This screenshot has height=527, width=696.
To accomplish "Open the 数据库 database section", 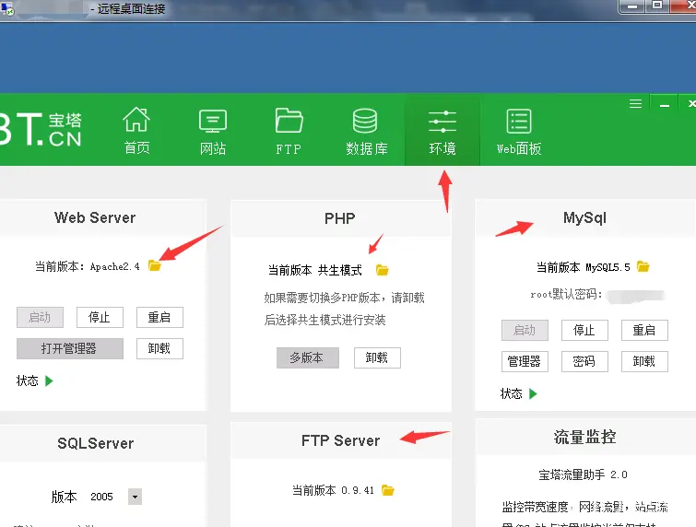I will tap(366, 132).
